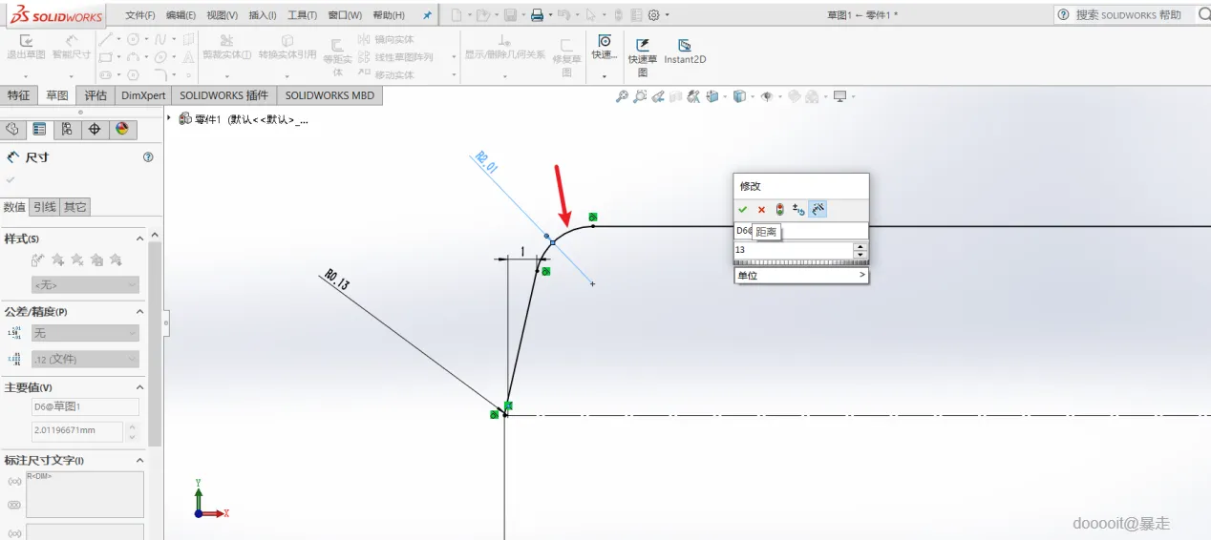Select the 剪裁实体 trim entities tool
The height and width of the screenshot is (540, 1211).
[226, 47]
